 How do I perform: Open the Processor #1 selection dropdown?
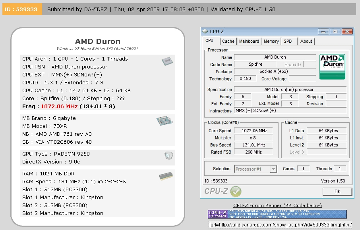tap(255, 169)
